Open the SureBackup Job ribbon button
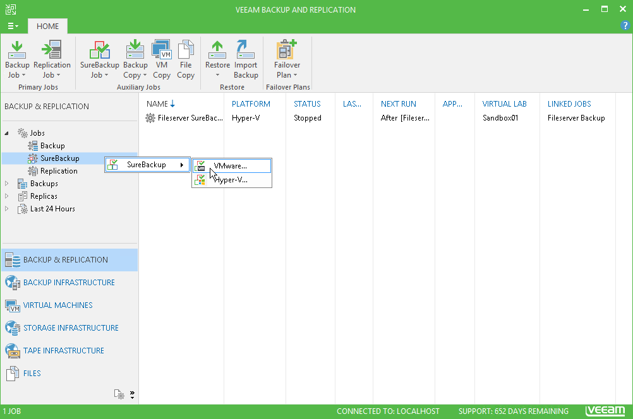 coord(99,59)
